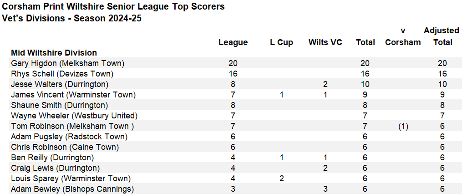Select Gary Higdon's league goals 20

click(x=233, y=63)
